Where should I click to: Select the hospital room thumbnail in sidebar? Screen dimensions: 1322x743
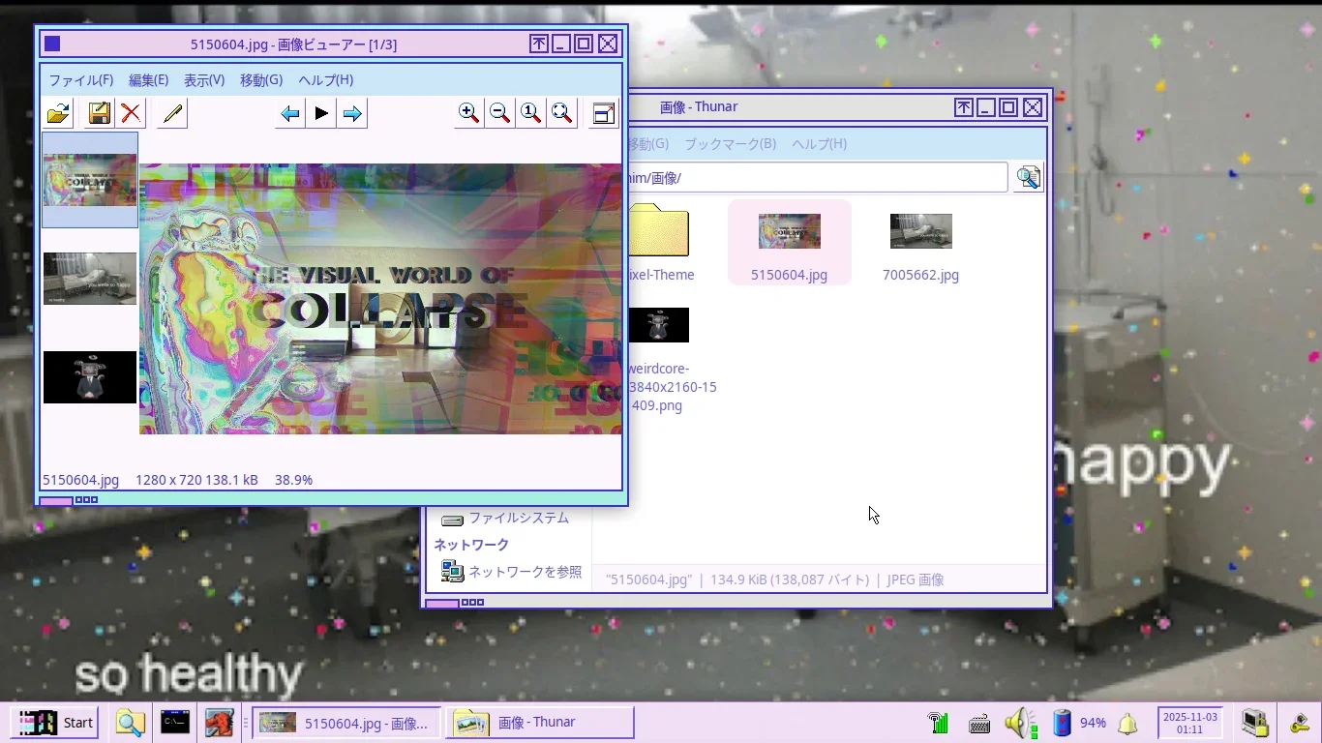90,279
